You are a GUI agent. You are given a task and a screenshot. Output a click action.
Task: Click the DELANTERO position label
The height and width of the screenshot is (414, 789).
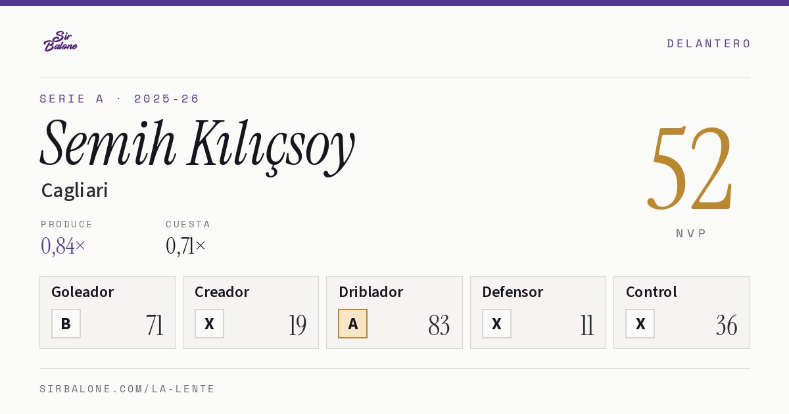pos(709,43)
